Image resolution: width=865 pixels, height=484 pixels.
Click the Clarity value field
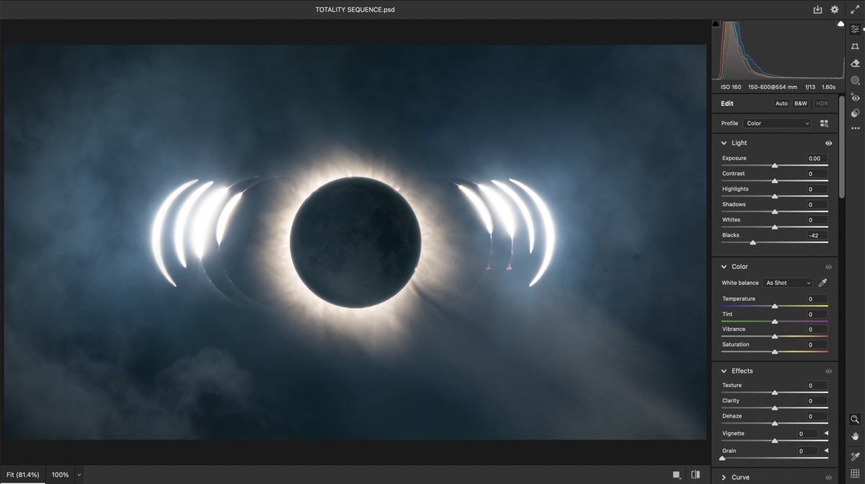coord(817,401)
